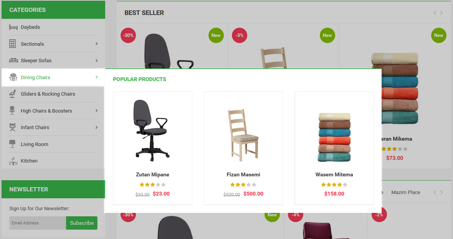Click the Kitchen table icon
This screenshot has width=453, height=239.
[13, 161]
